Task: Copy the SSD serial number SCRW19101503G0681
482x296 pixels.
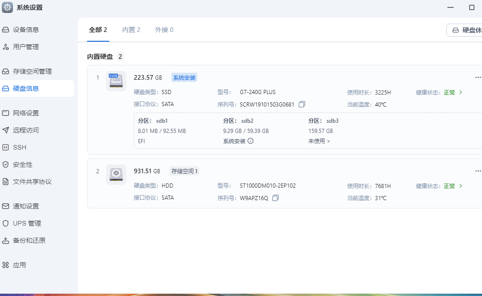Action: click(302, 104)
